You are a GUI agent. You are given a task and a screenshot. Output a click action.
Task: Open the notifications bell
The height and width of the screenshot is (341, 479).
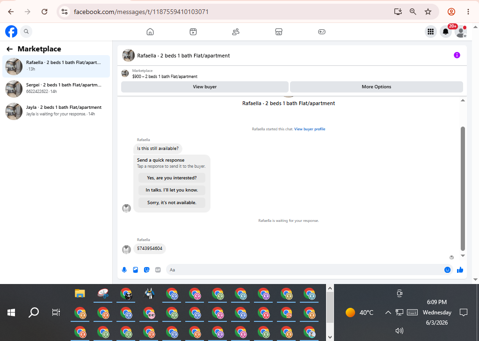tap(446, 31)
